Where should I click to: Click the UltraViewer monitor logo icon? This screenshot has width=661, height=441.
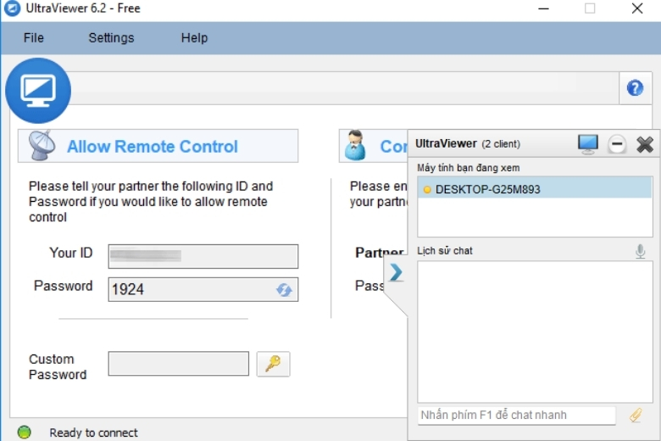tap(38, 91)
